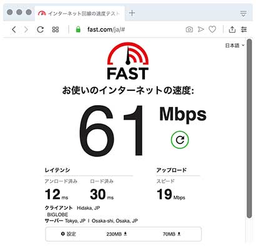256x246 pixels.
Task: Go back with the browser back arrow
Action: (x=14, y=29)
